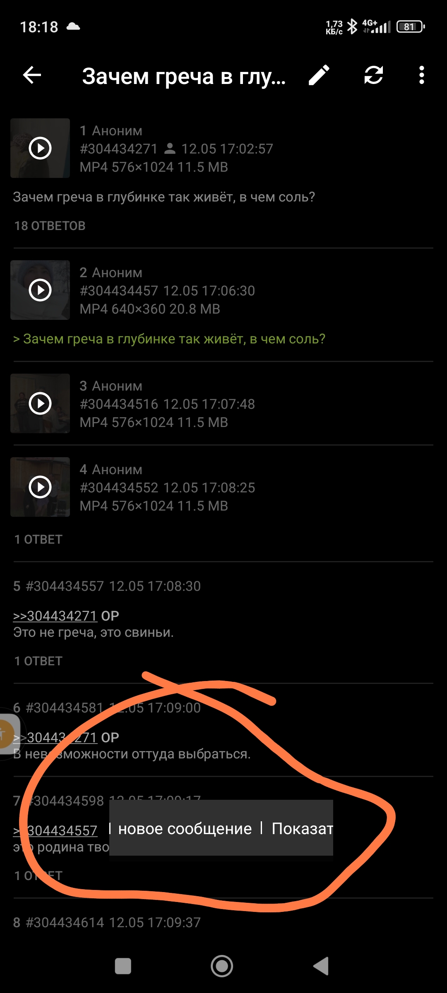Open the three-dot overflow menu
The width and height of the screenshot is (447, 993).
coord(421,75)
